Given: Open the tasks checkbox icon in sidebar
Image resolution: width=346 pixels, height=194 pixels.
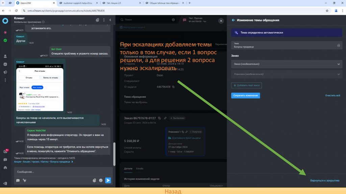Looking at the screenshot, I should click(5, 64).
